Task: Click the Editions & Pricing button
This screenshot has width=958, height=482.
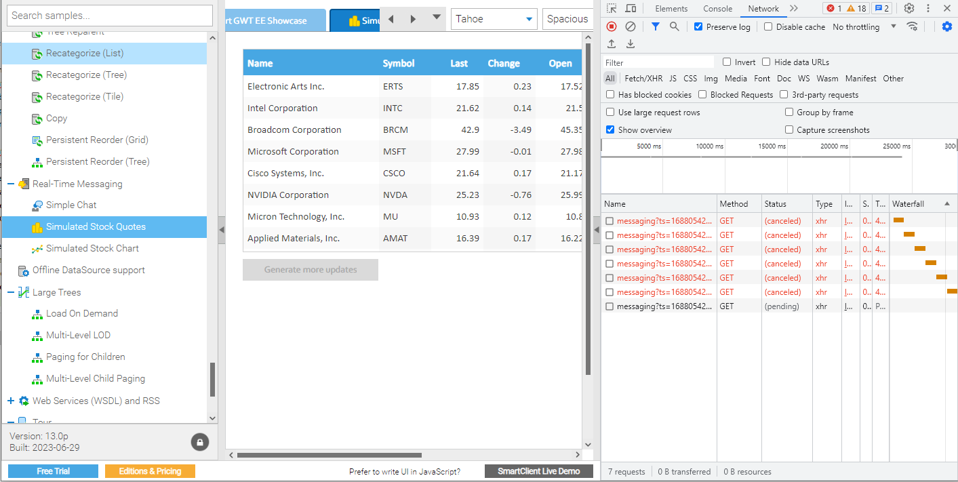Action: 150,471
